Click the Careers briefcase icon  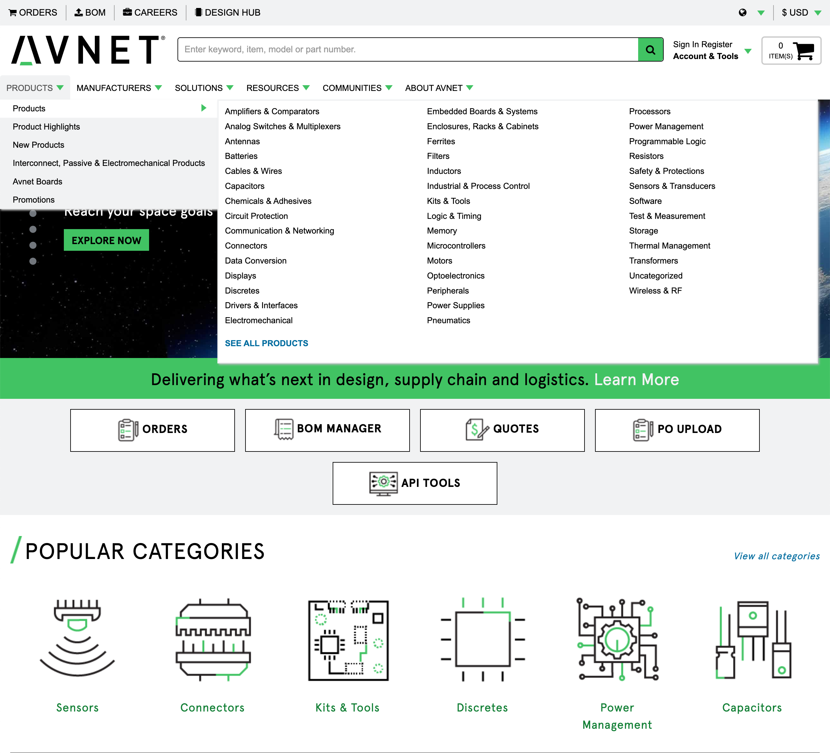click(127, 12)
